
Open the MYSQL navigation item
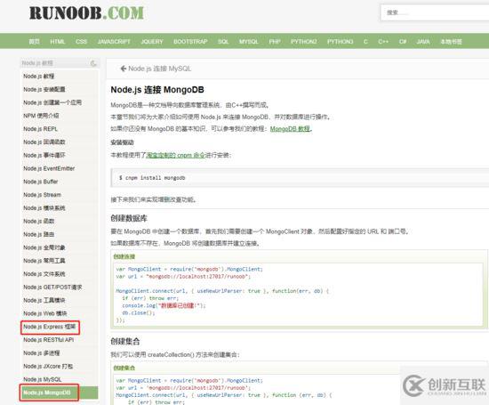[x=249, y=42]
